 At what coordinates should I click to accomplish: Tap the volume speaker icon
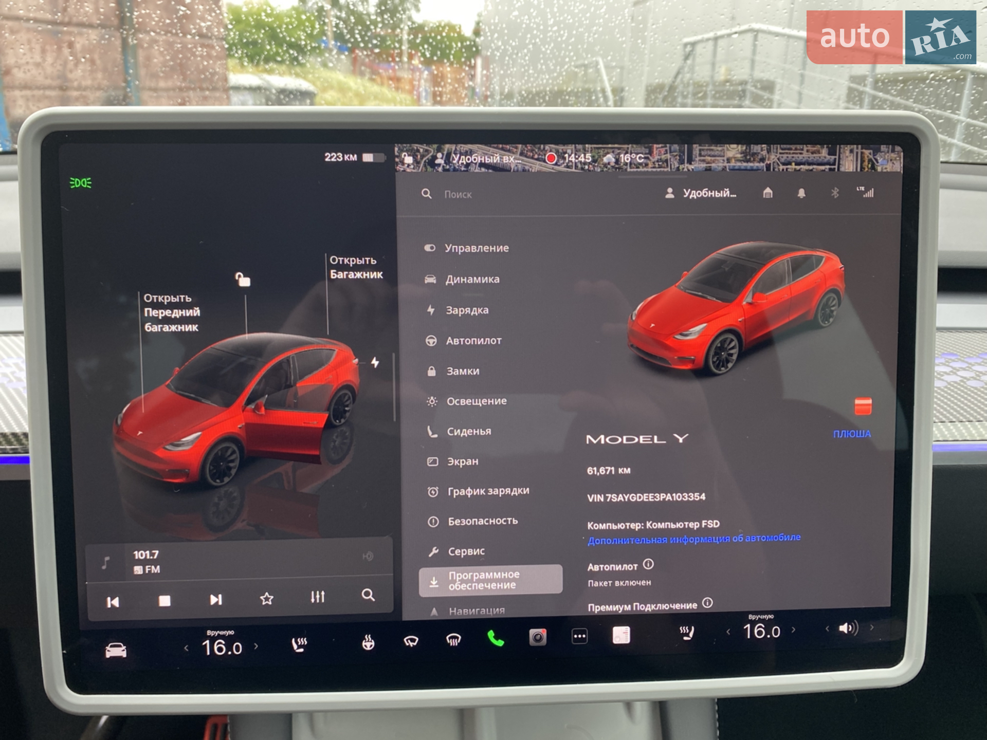(848, 628)
